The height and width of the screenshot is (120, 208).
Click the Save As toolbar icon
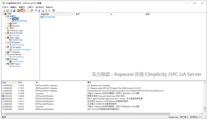[14, 11]
